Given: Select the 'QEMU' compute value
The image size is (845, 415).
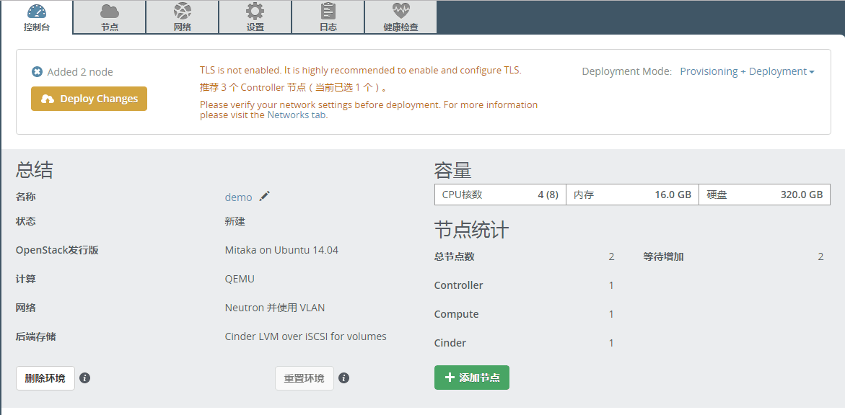Looking at the screenshot, I should (240, 279).
